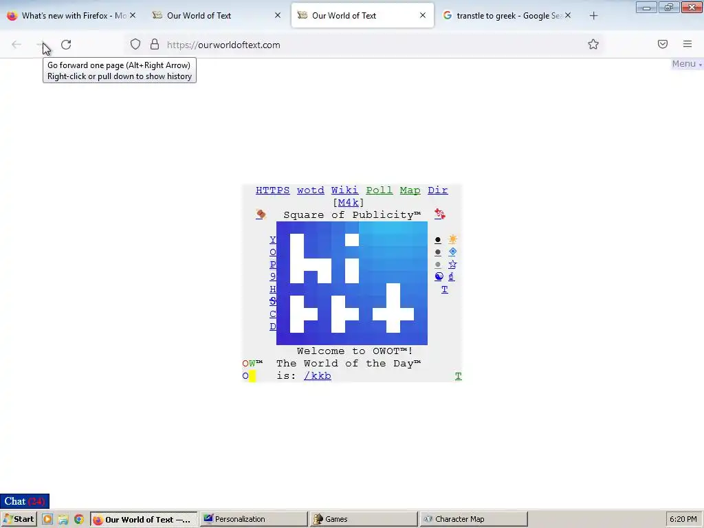The image size is (704, 528).
Task: Click the browser Back arrow
Action: [x=16, y=45]
